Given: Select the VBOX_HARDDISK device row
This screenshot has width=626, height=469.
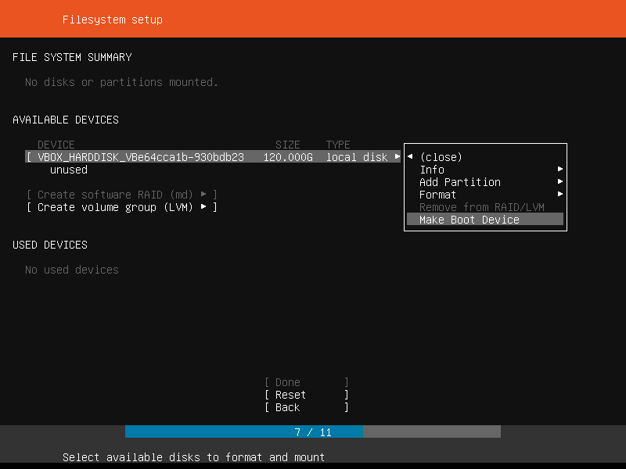Looking at the screenshot, I should pos(213,157).
